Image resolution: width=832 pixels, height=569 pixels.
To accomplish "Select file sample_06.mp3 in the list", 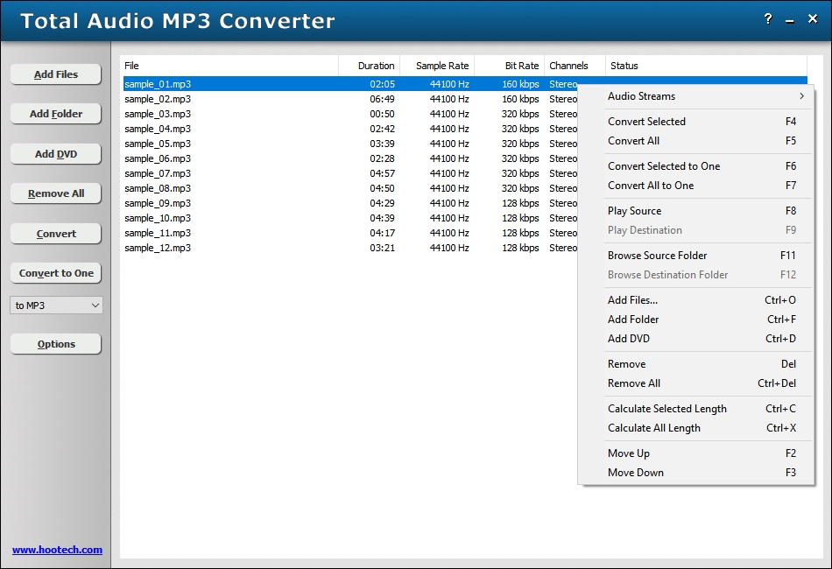I will pyautogui.click(x=158, y=158).
